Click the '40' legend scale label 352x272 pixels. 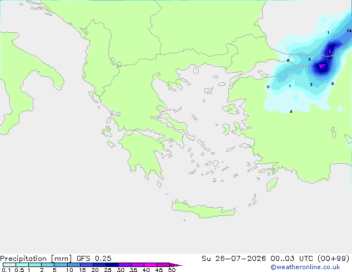tap(146, 270)
